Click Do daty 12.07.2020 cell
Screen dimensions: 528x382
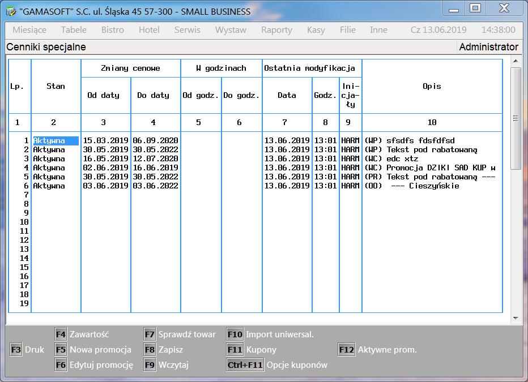click(156, 158)
